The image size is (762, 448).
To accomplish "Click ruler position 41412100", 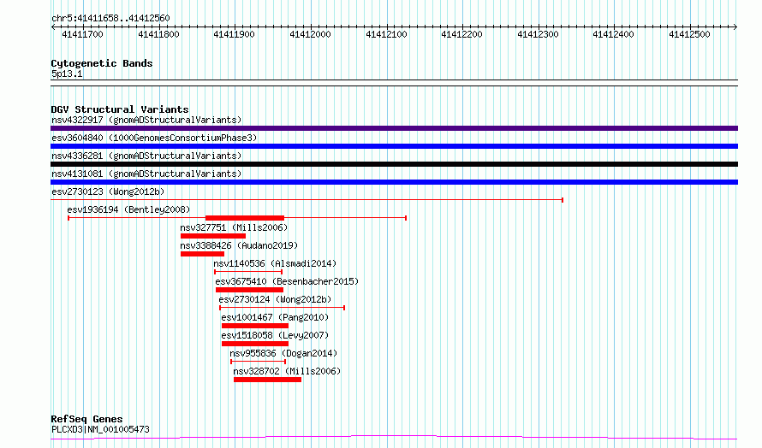I will click(386, 34).
